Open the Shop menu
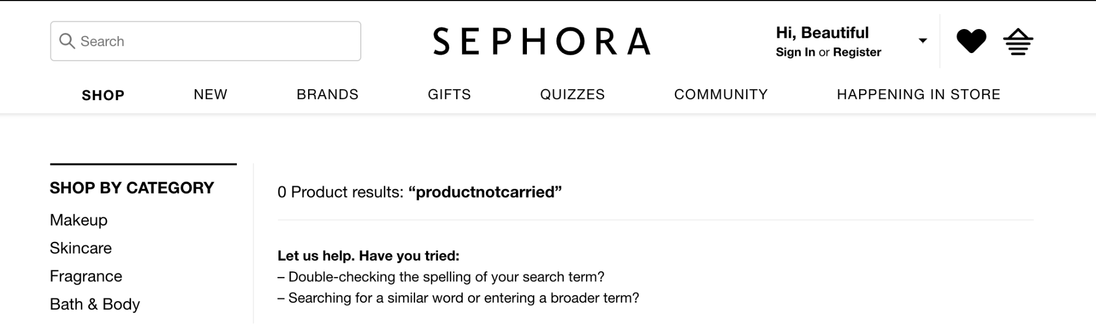 pyautogui.click(x=103, y=95)
